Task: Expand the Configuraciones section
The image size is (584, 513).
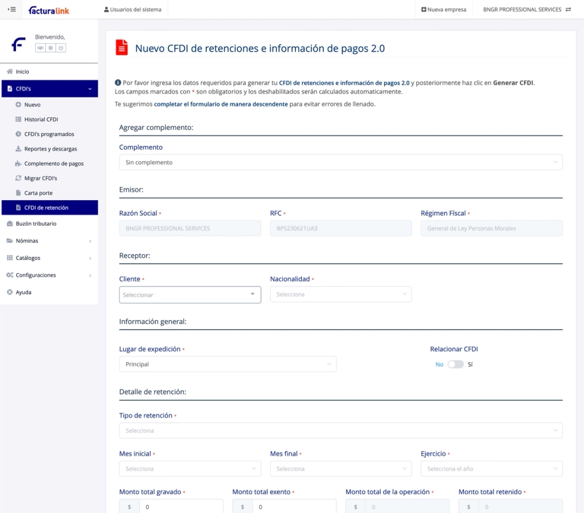Action: (49, 275)
